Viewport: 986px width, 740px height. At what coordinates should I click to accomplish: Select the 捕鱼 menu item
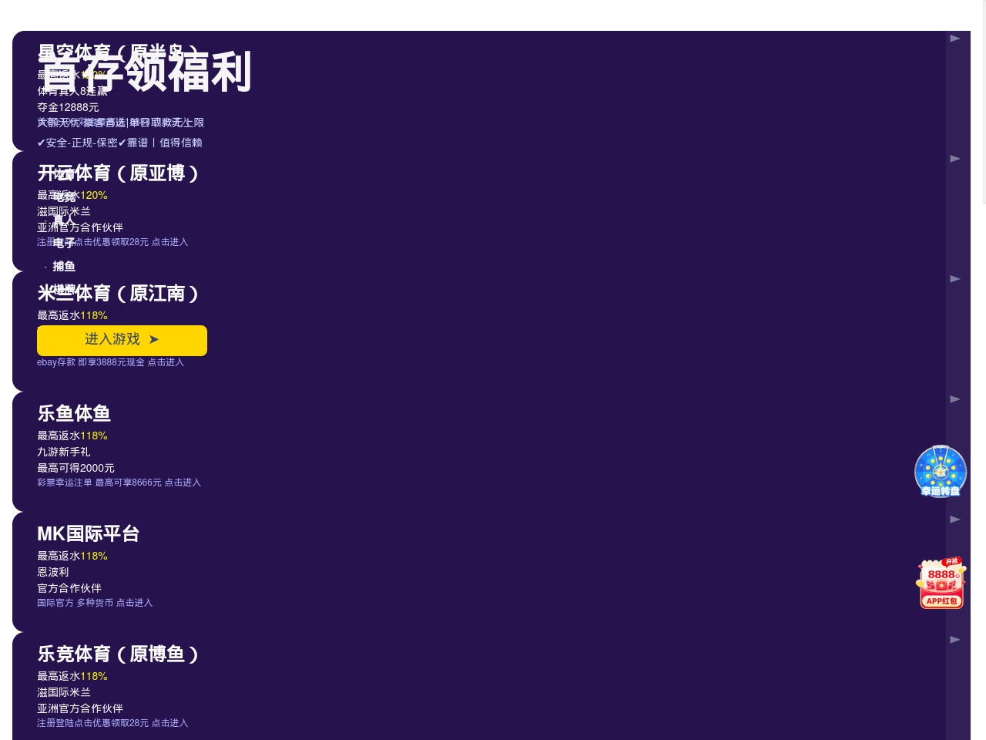(64, 267)
